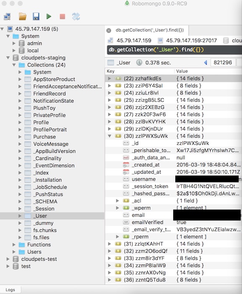Click the Users folder icon
The height and width of the screenshot is (294, 242).
click(22, 252)
